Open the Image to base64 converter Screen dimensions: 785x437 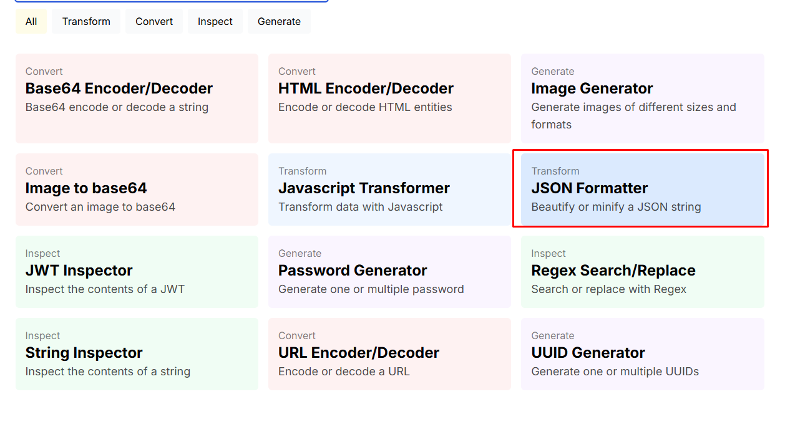[x=137, y=188]
